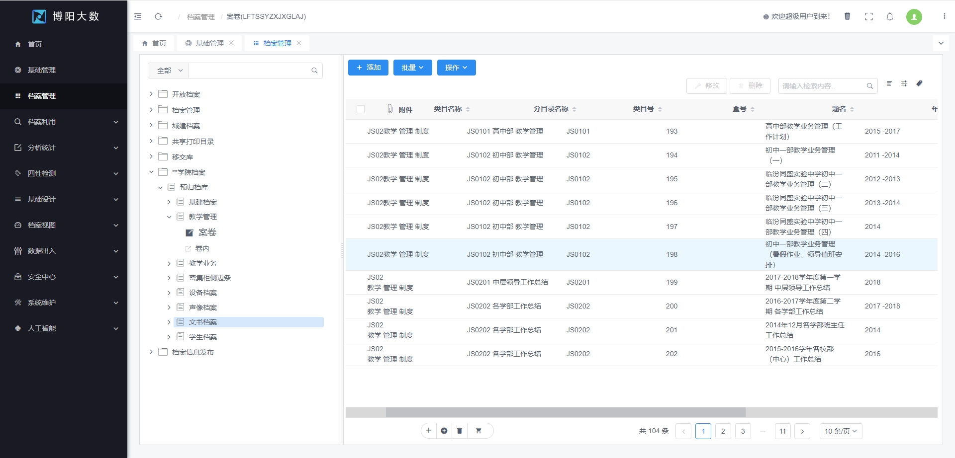This screenshot has width=955, height=458.
Task: Click the refresh icon in top bar
Action: click(158, 16)
